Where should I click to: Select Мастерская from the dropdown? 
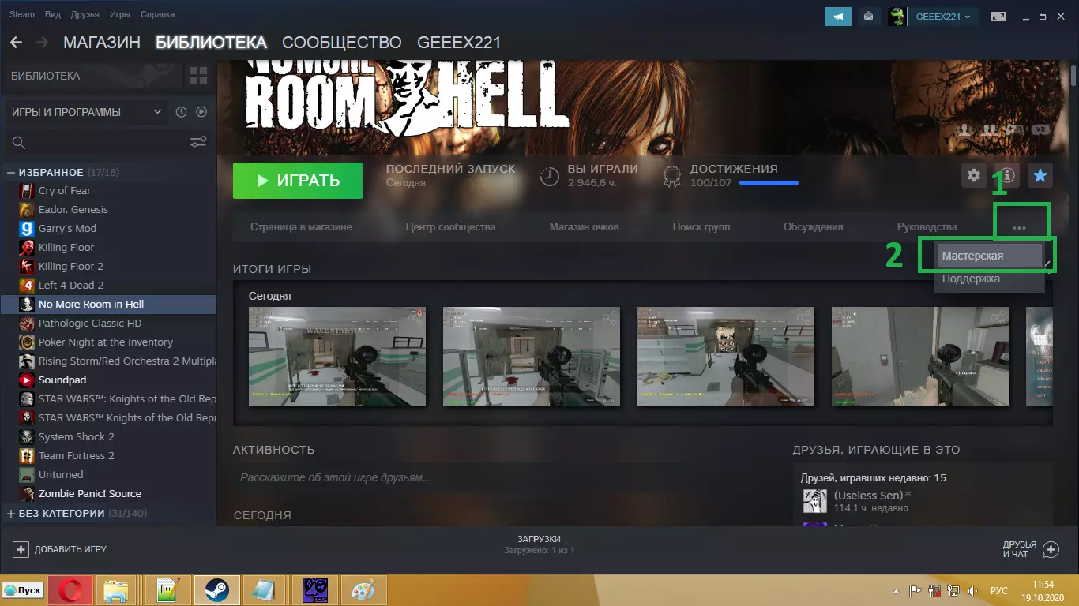[990, 256]
